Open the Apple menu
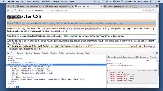Screen dimensions: 163x91 (x=3, y=1)
